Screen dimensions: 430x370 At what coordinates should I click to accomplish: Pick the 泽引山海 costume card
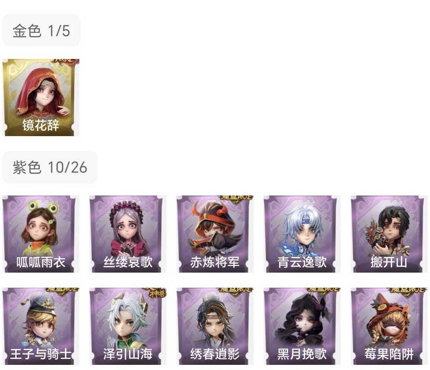point(128,326)
